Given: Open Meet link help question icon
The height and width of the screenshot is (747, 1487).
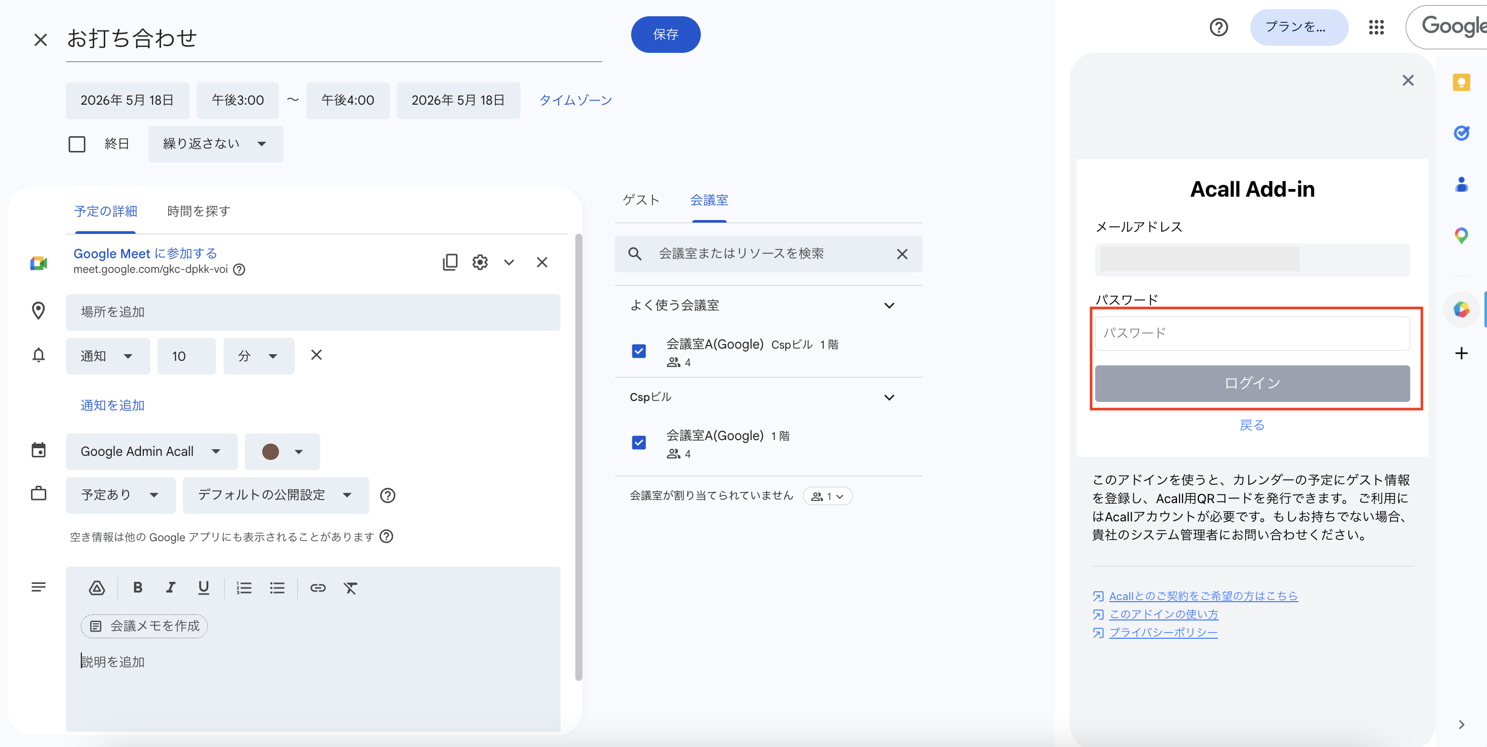Looking at the screenshot, I should [239, 270].
